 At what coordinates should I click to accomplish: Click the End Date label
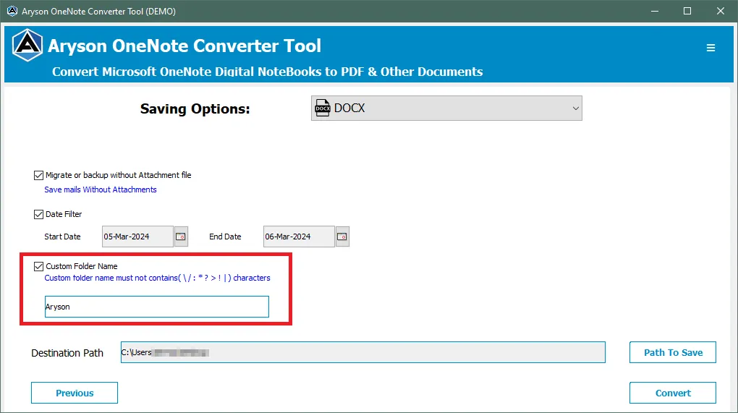coord(225,237)
